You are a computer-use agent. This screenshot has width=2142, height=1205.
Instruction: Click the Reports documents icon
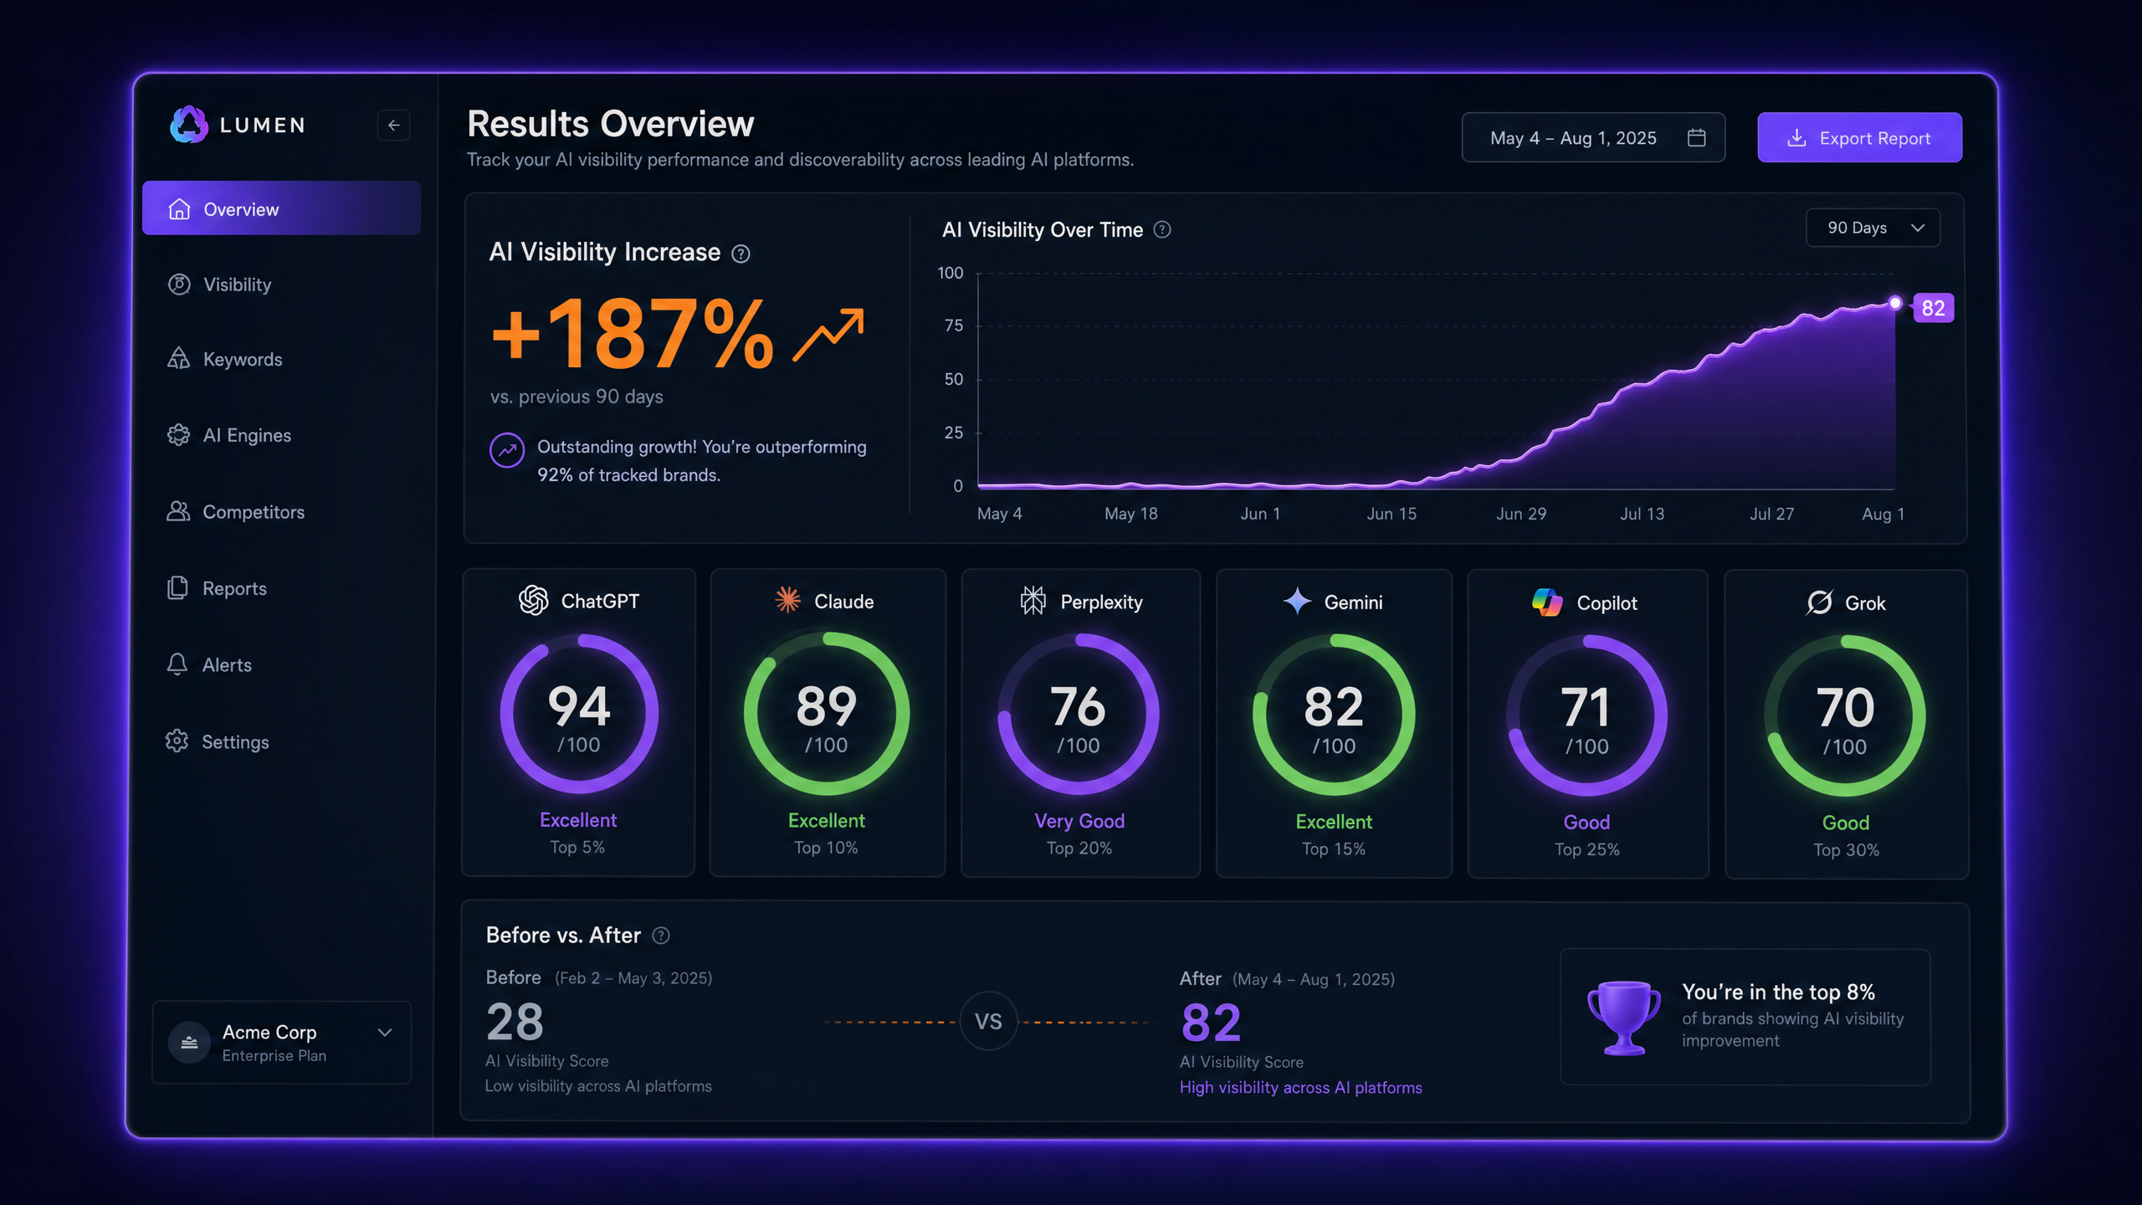(177, 588)
